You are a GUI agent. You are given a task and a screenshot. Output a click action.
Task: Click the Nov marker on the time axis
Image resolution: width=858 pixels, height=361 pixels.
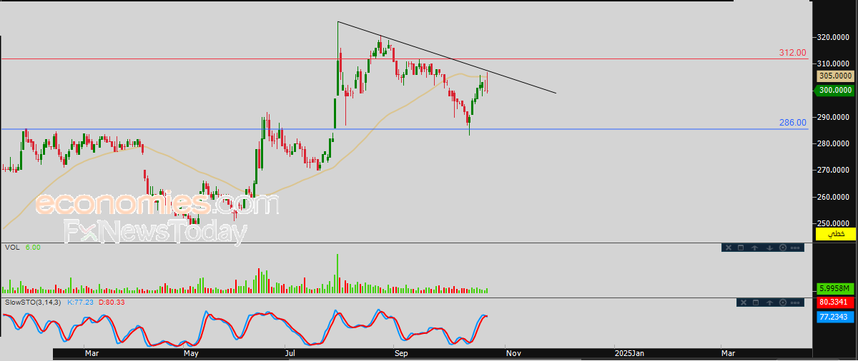(x=513, y=352)
